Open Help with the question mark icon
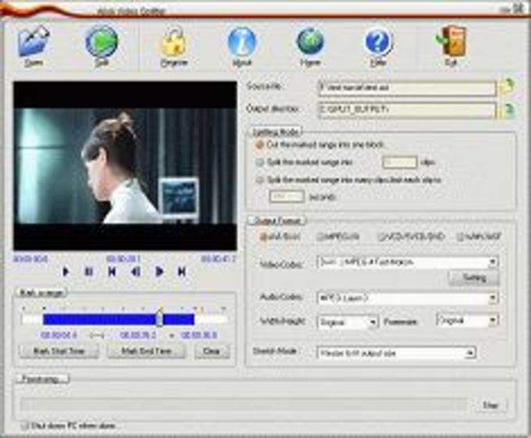This screenshot has width=531, height=438. (x=379, y=45)
